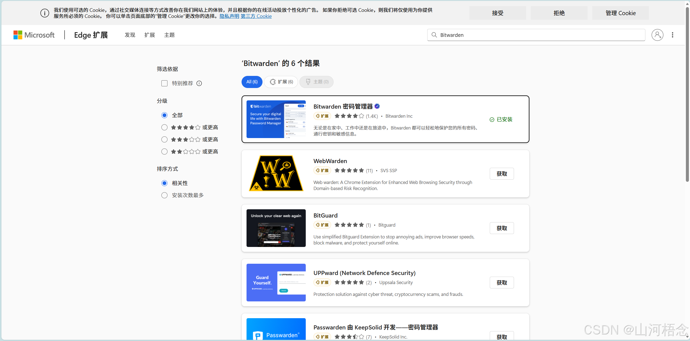
Task: Click the star rating of BitGuard
Action: click(x=349, y=225)
